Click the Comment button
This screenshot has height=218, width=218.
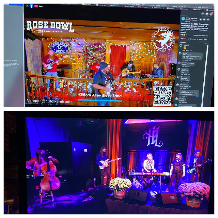coord(192,39)
